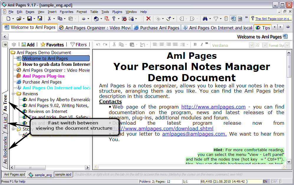Justify text in editor toolbar
The height and width of the screenshot is (185, 294).
tap(175, 44)
